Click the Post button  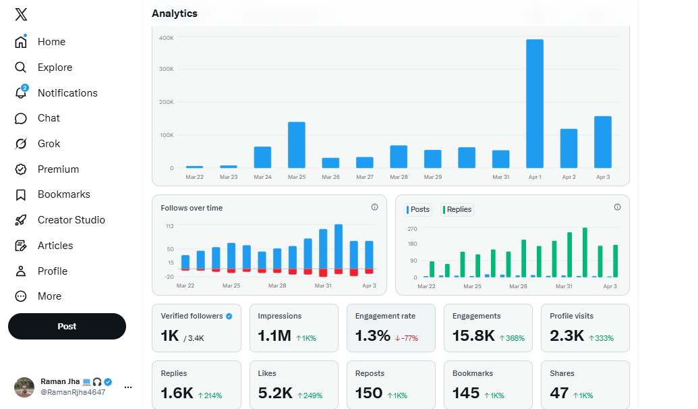67,326
